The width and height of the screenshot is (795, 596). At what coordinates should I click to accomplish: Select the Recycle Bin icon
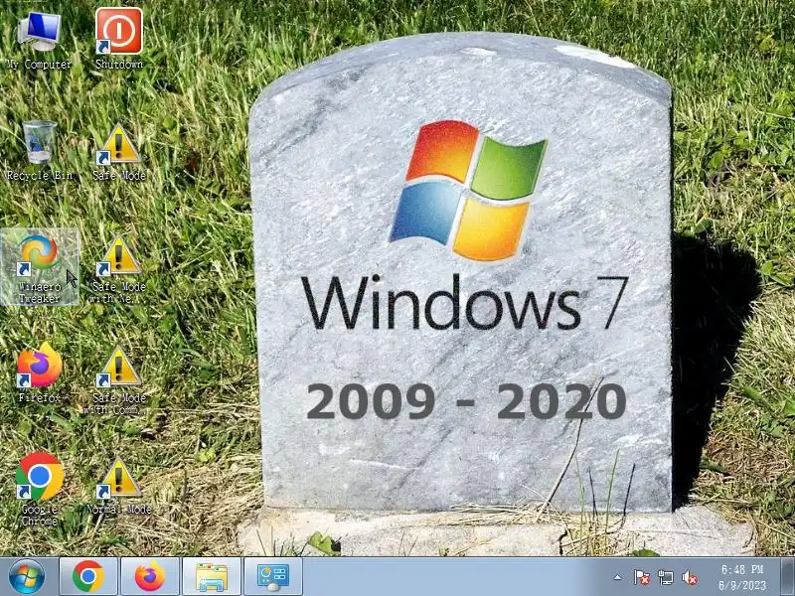coord(40,151)
